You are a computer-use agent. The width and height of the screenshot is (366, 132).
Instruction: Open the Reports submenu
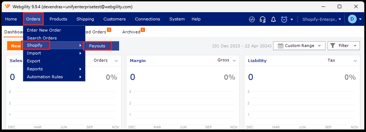click(54, 69)
